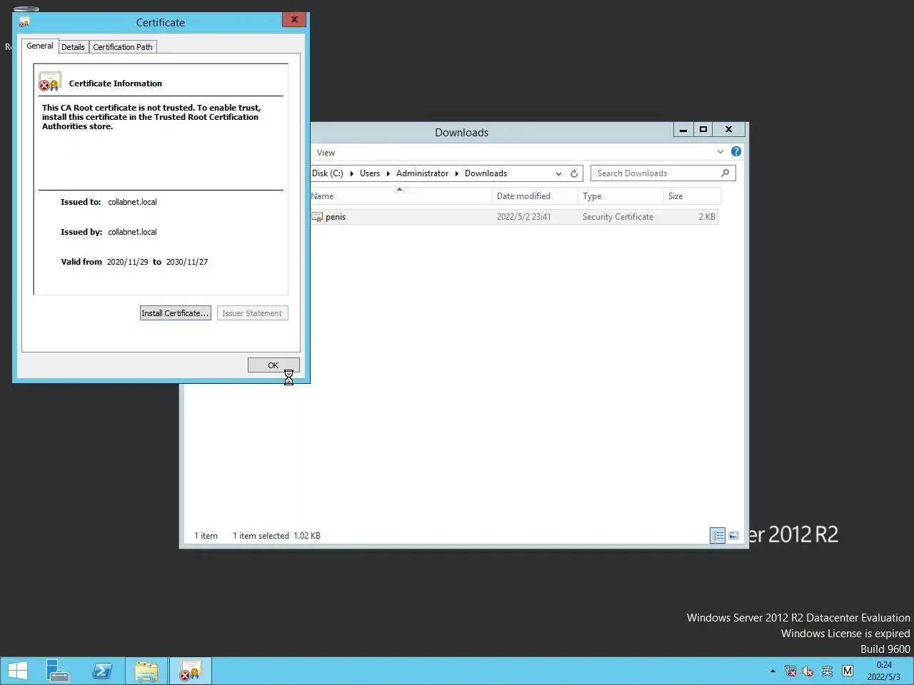Expand arrow after Administrator breadcrumb
The height and width of the screenshot is (685, 914).
point(456,173)
